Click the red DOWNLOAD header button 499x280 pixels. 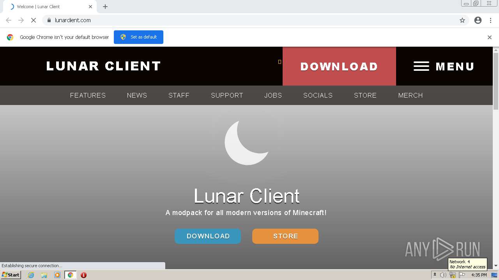tap(339, 66)
